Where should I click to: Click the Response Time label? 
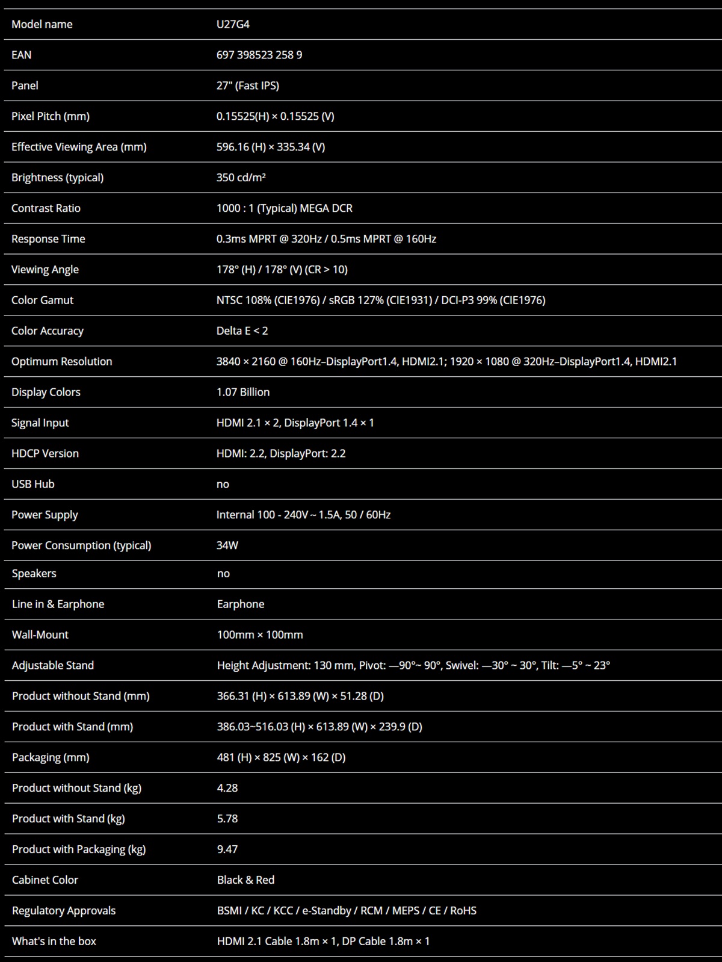pos(48,239)
